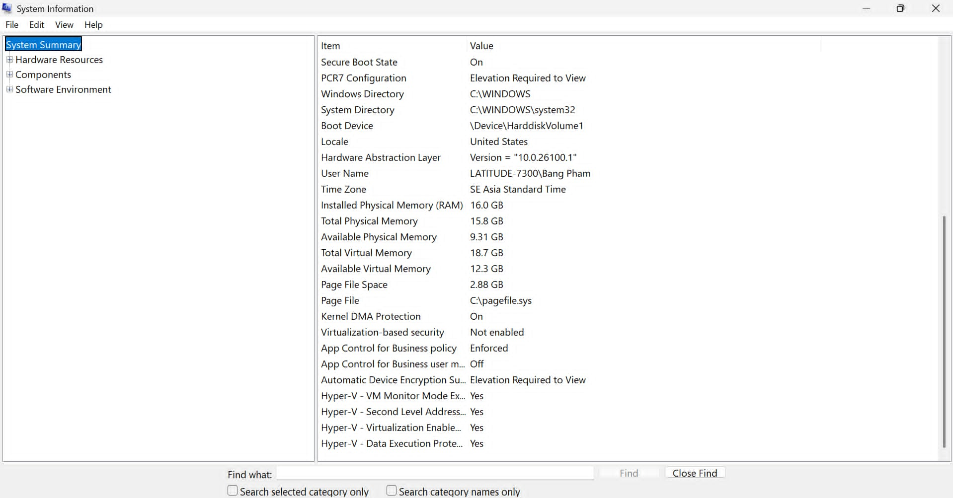Viewport: 953px width, 498px height.
Task: Expand the Components tree node
Action: click(9, 74)
